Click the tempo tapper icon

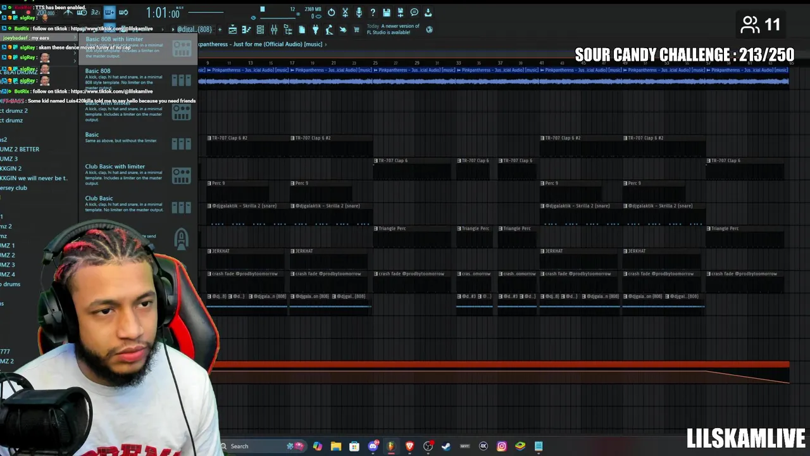tap(329, 30)
